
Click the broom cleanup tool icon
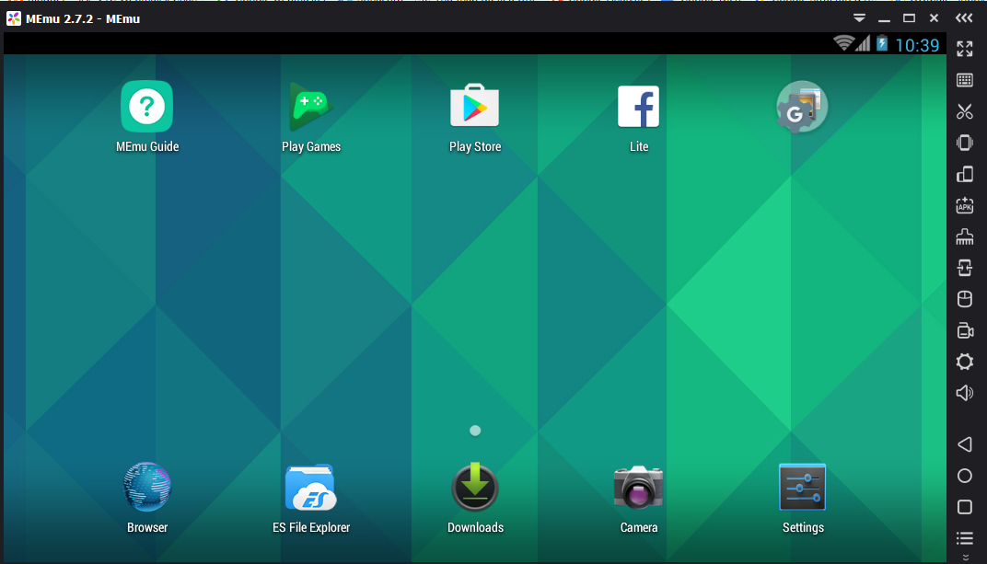point(964,236)
